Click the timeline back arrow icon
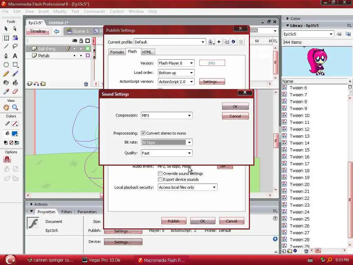This screenshot has width=353, height=265. 57,31
